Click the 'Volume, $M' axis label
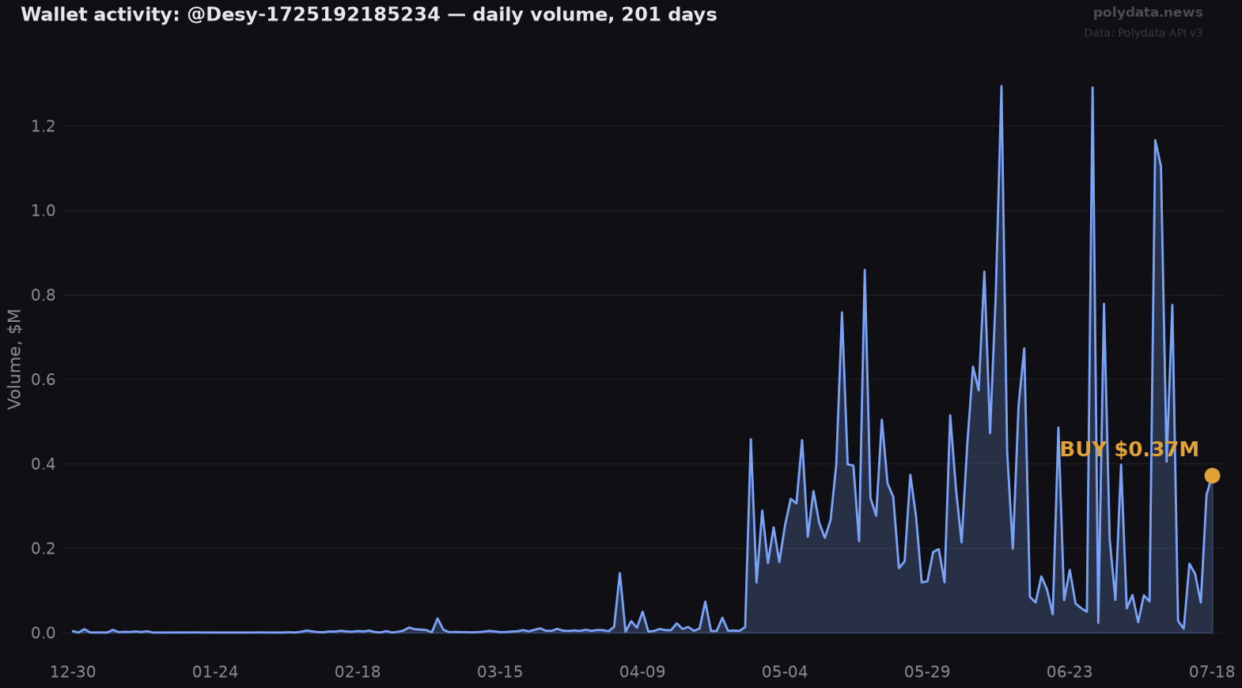Image resolution: width=1242 pixels, height=688 pixels. tap(14, 359)
